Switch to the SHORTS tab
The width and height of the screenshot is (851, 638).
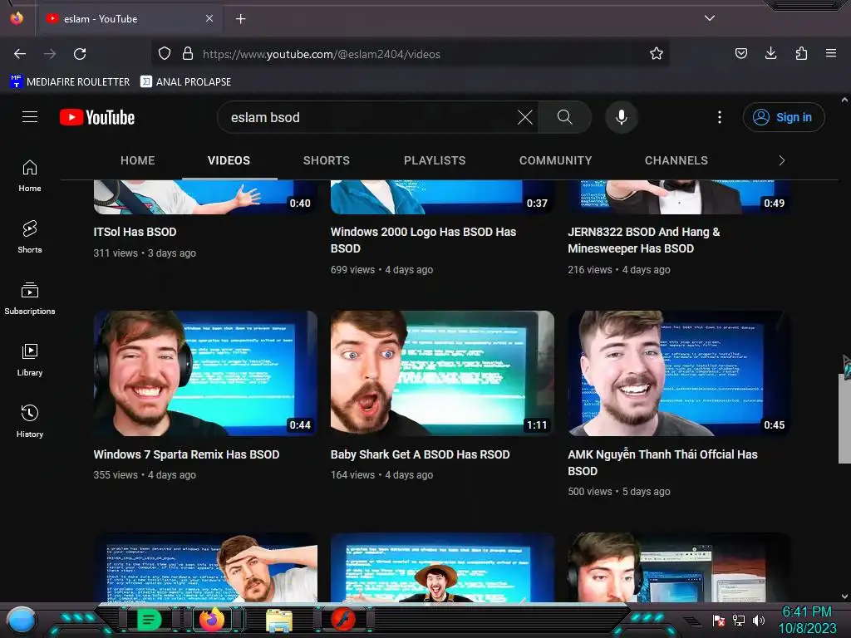coord(326,160)
